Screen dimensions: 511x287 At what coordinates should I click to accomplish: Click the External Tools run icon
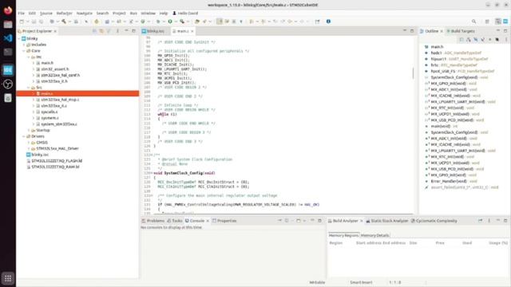[x=182, y=22]
